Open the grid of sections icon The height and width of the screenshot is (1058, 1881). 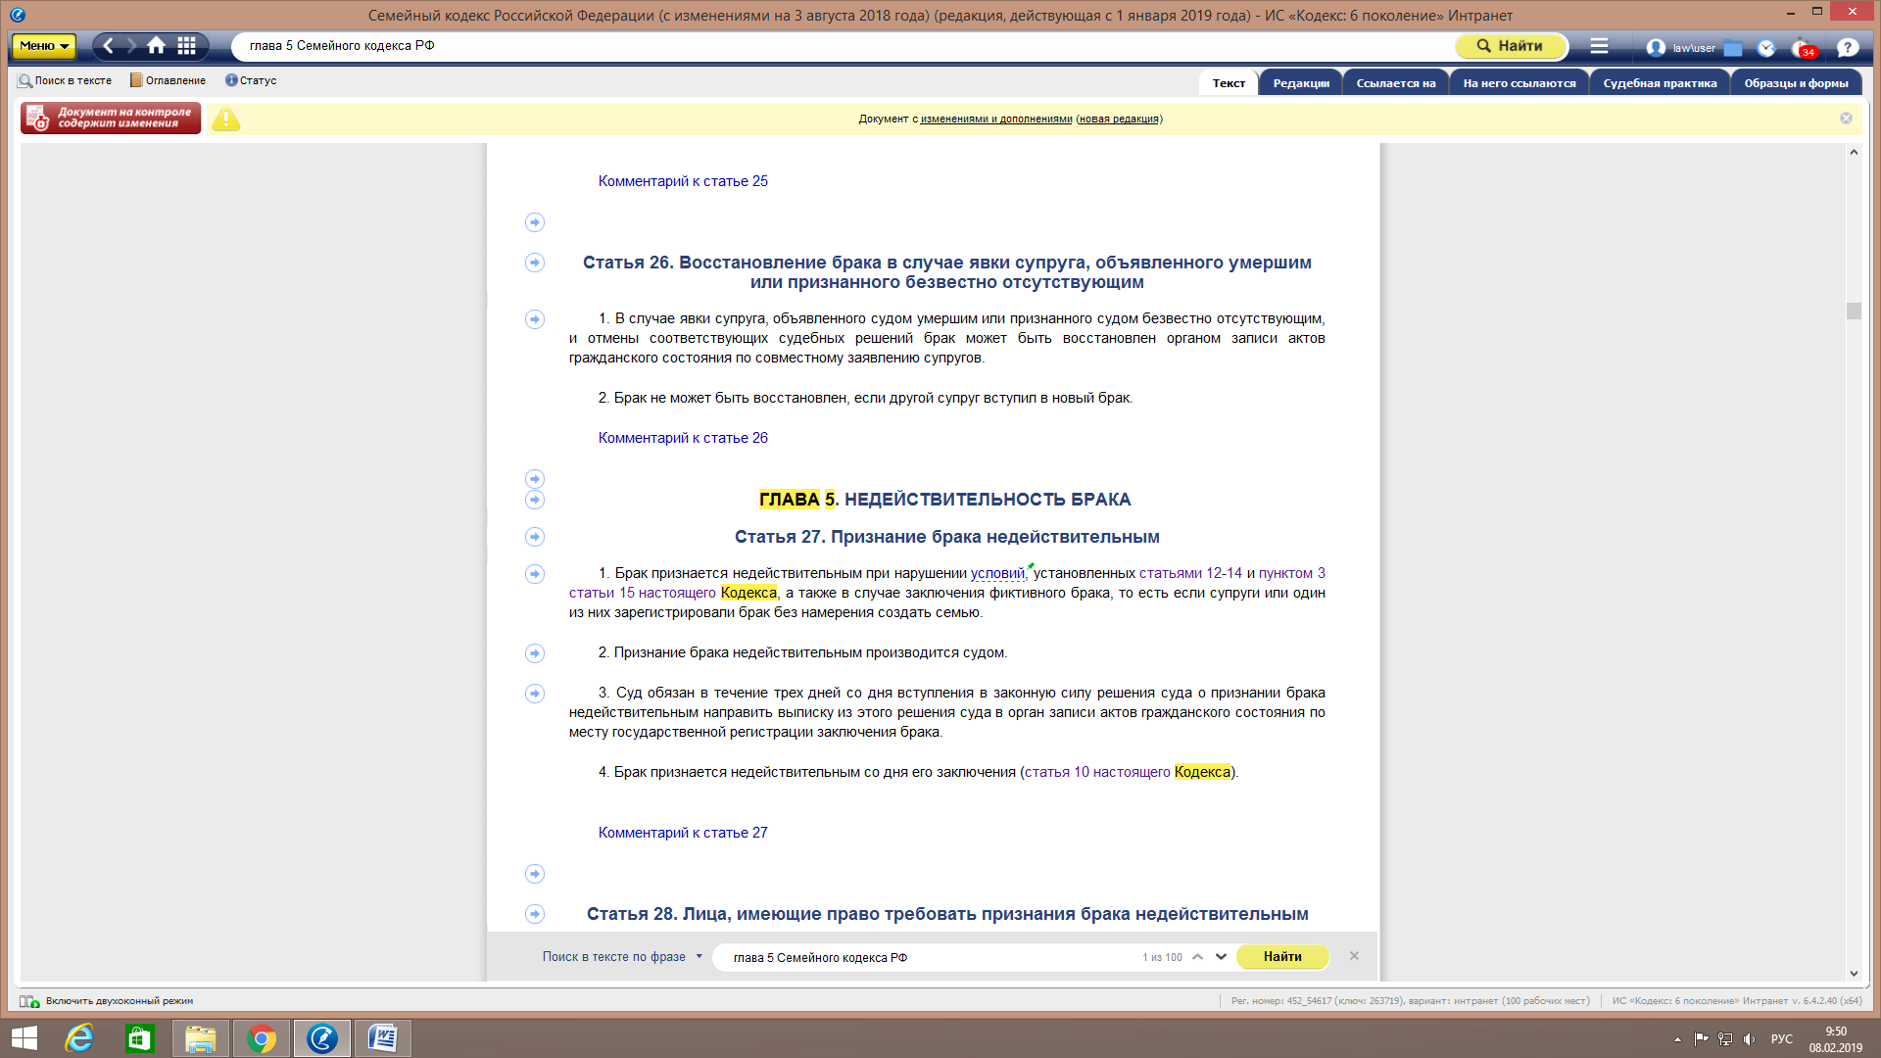(x=186, y=45)
